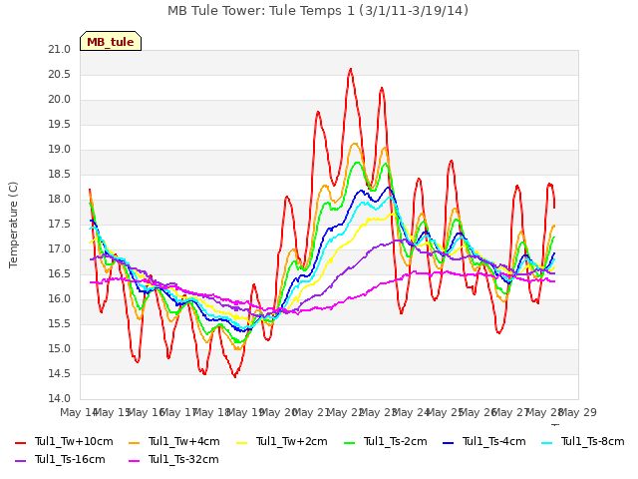Click the 16.0 y-axis tick label
638x479 pixels.
(x=60, y=299)
